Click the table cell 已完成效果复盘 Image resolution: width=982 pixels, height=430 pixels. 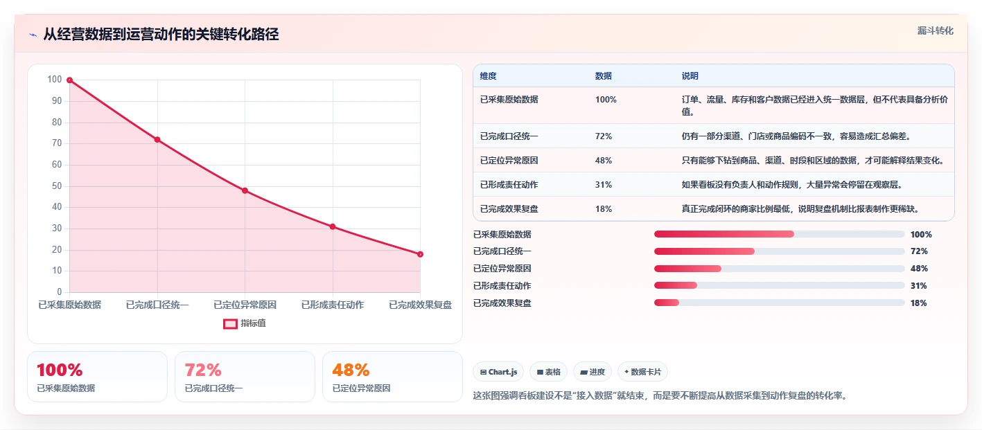509,208
